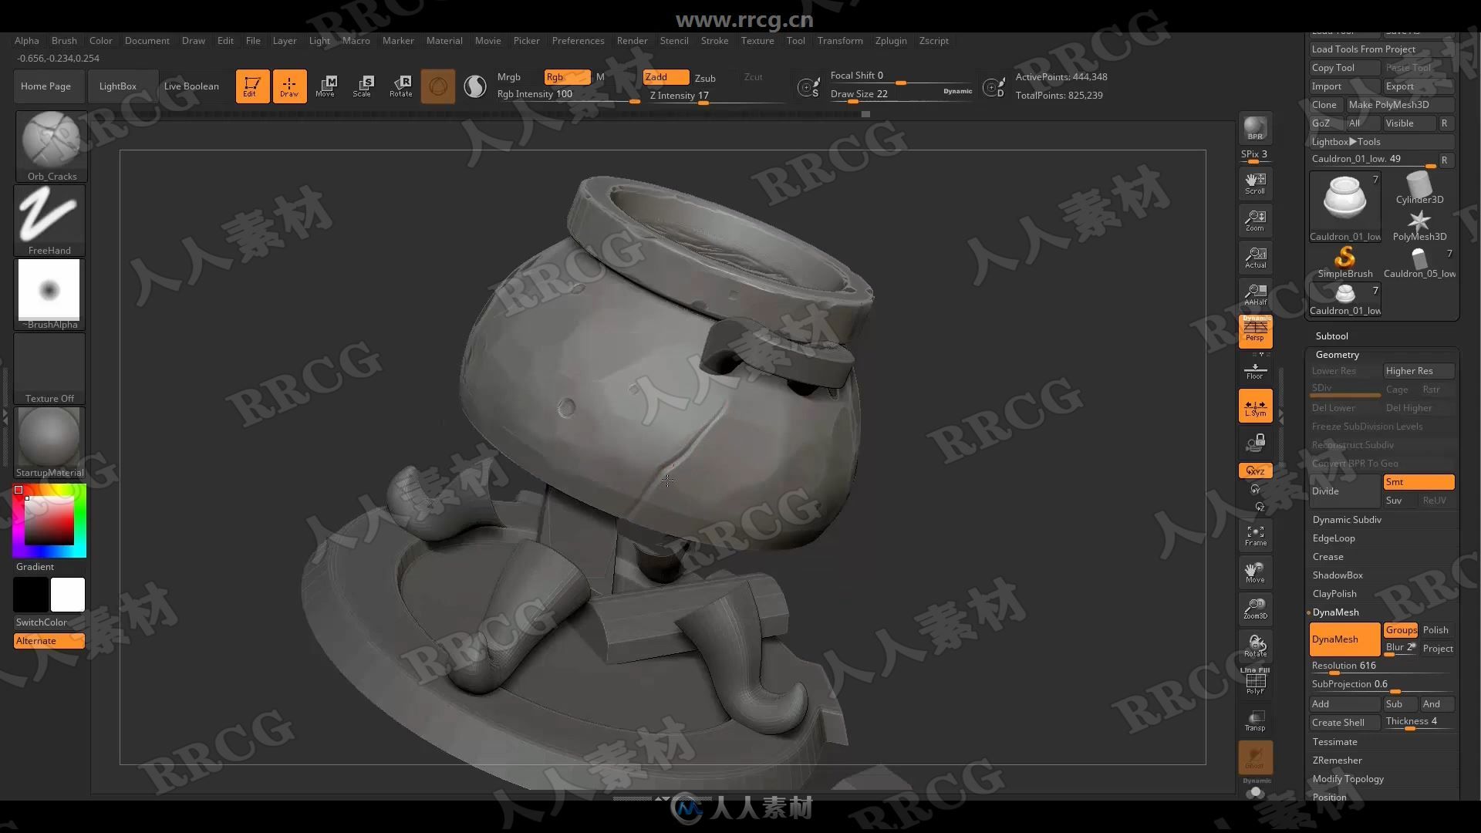Toggle local symmetry L.Sym
The width and height of the screenshot is (1481, 833).
(1255, 406)
